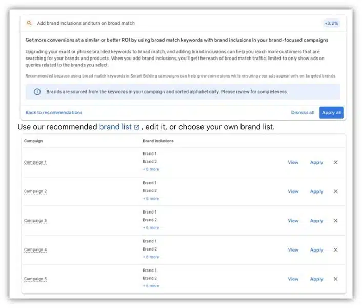Click the Apply all button
The width and height of the screenshot is (362, 308).
tap(331, 112)
